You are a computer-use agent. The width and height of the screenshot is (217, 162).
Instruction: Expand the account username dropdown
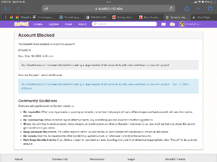click(193, 24)
